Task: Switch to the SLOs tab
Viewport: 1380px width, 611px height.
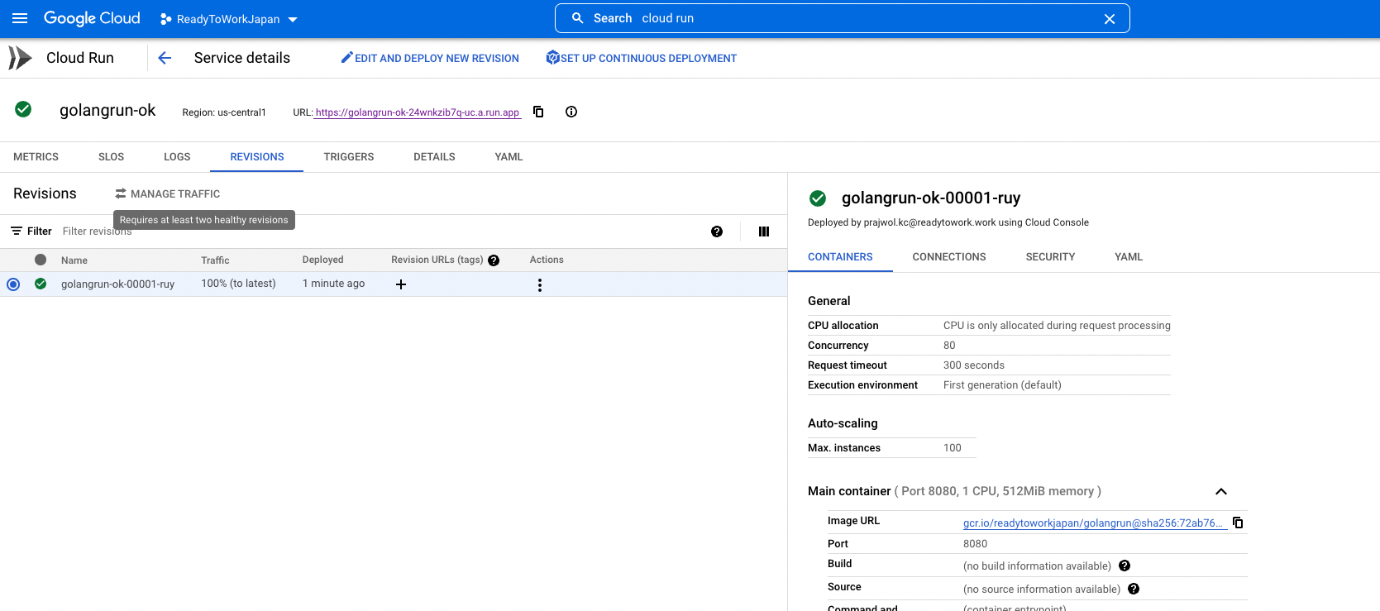Action: point(111,157)
